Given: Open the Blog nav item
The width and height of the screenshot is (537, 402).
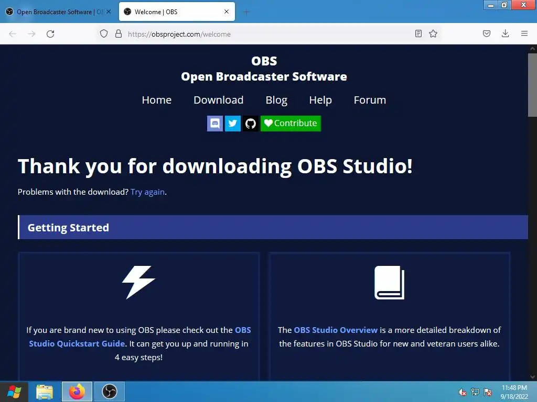Looking at the screenshot, I should (x=276, y=100).
